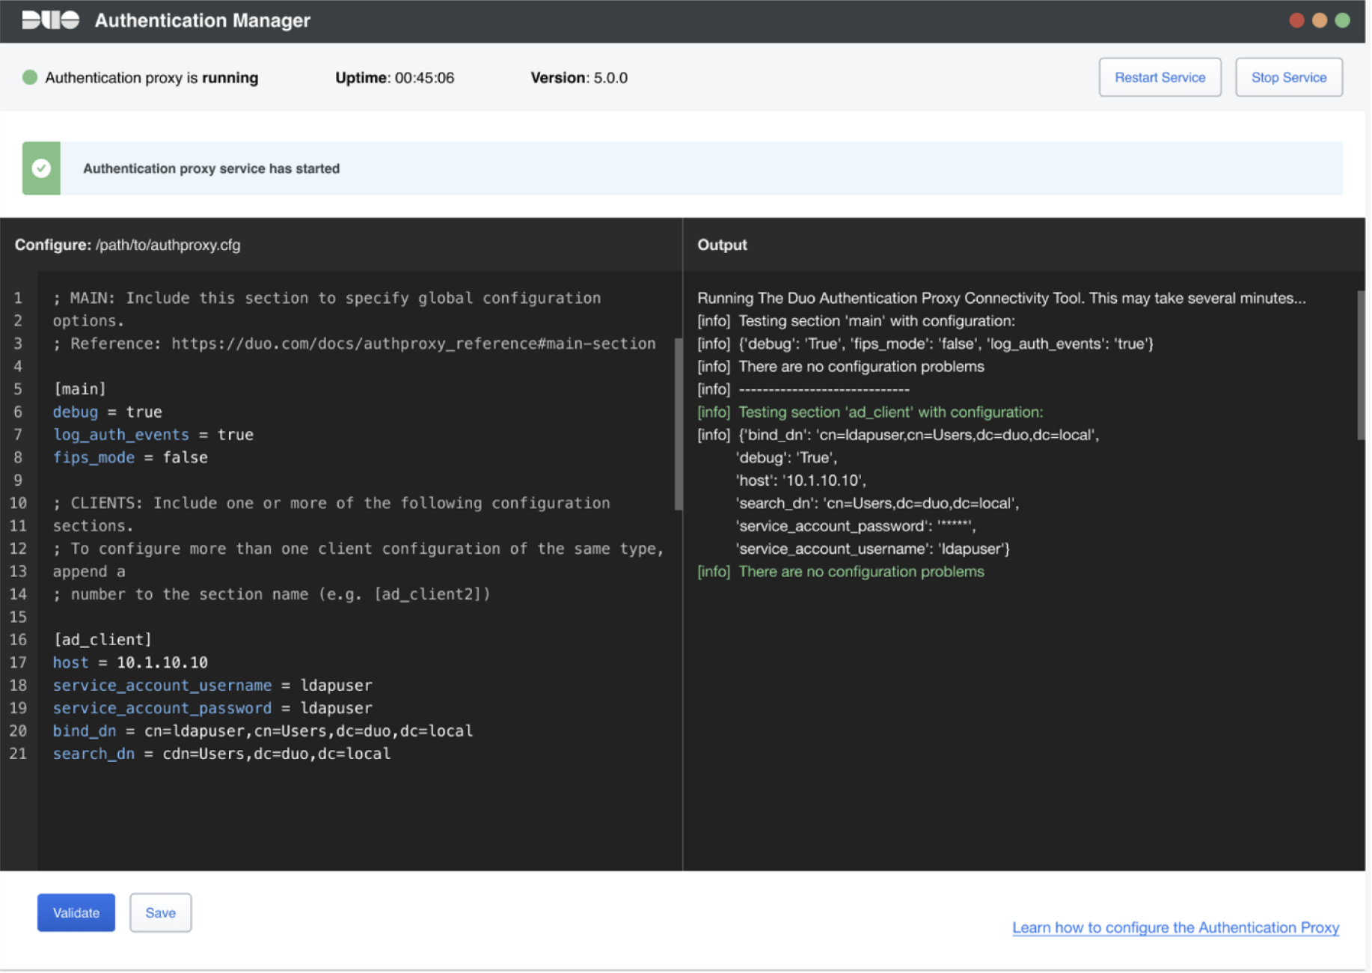Click the Output panel vertical scrollbar
This screenshot has height=973, width=1372.
pos(1361,365)
